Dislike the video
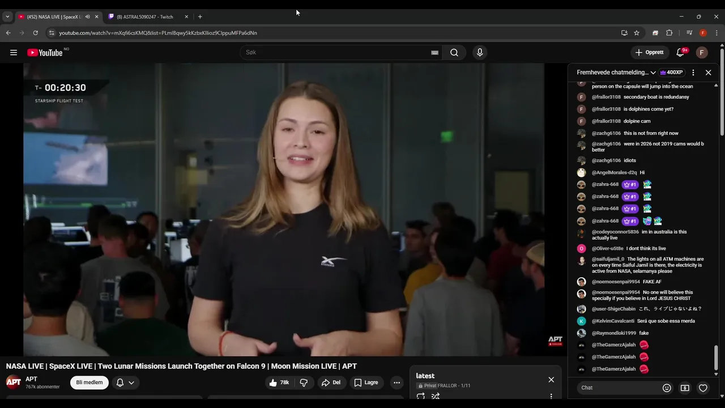 tap(304, 382)
